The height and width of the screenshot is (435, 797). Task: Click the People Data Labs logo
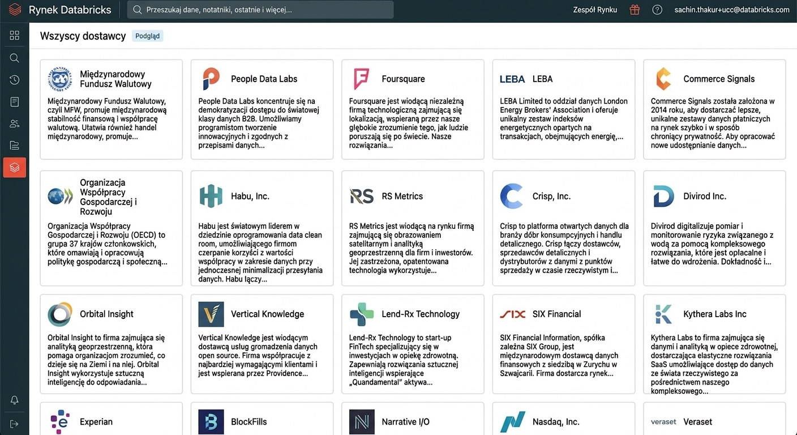point(211,79)
